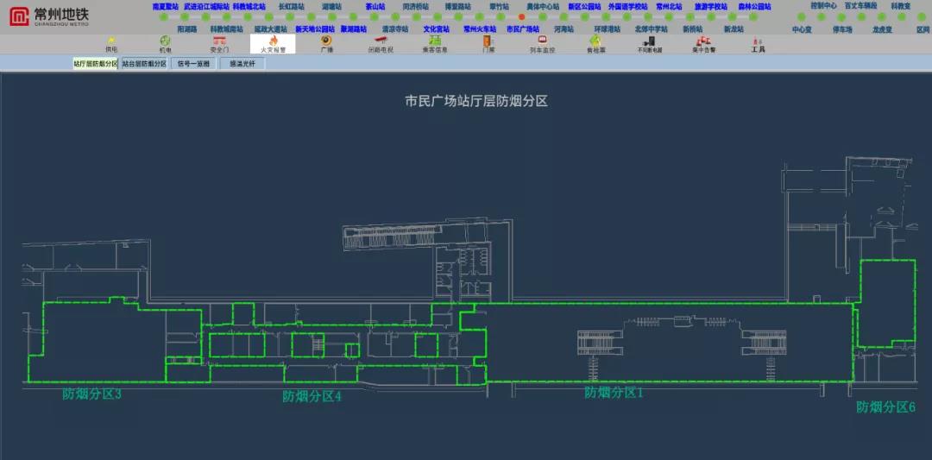Go to station 新区公园站
This screenshot has height=460, width=932.
coord(584,7)
